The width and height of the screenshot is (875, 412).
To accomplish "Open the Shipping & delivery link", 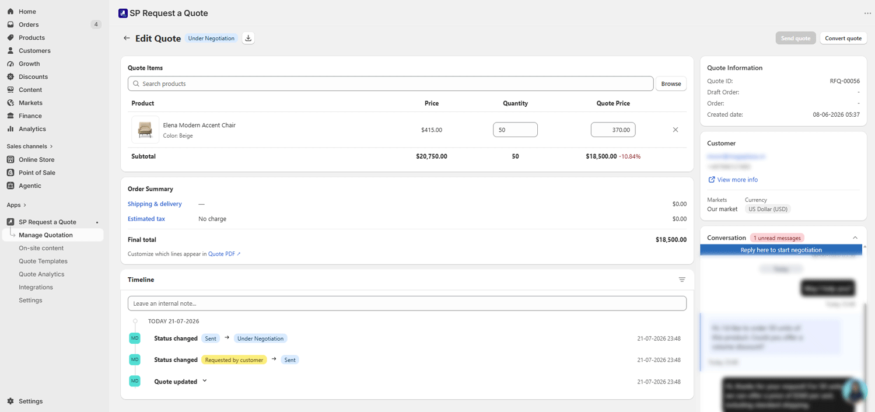I will (155, 204).
